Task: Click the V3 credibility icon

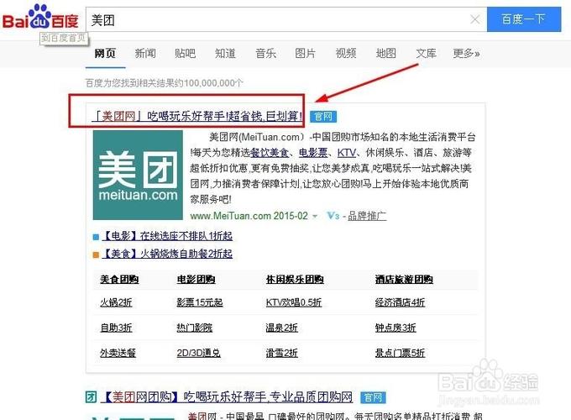Action: [333, 216]
